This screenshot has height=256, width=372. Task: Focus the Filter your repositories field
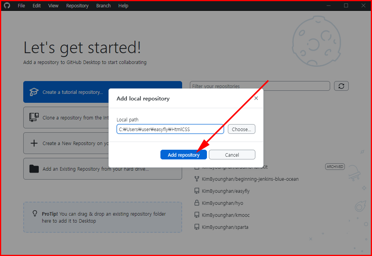coord(260,86)
